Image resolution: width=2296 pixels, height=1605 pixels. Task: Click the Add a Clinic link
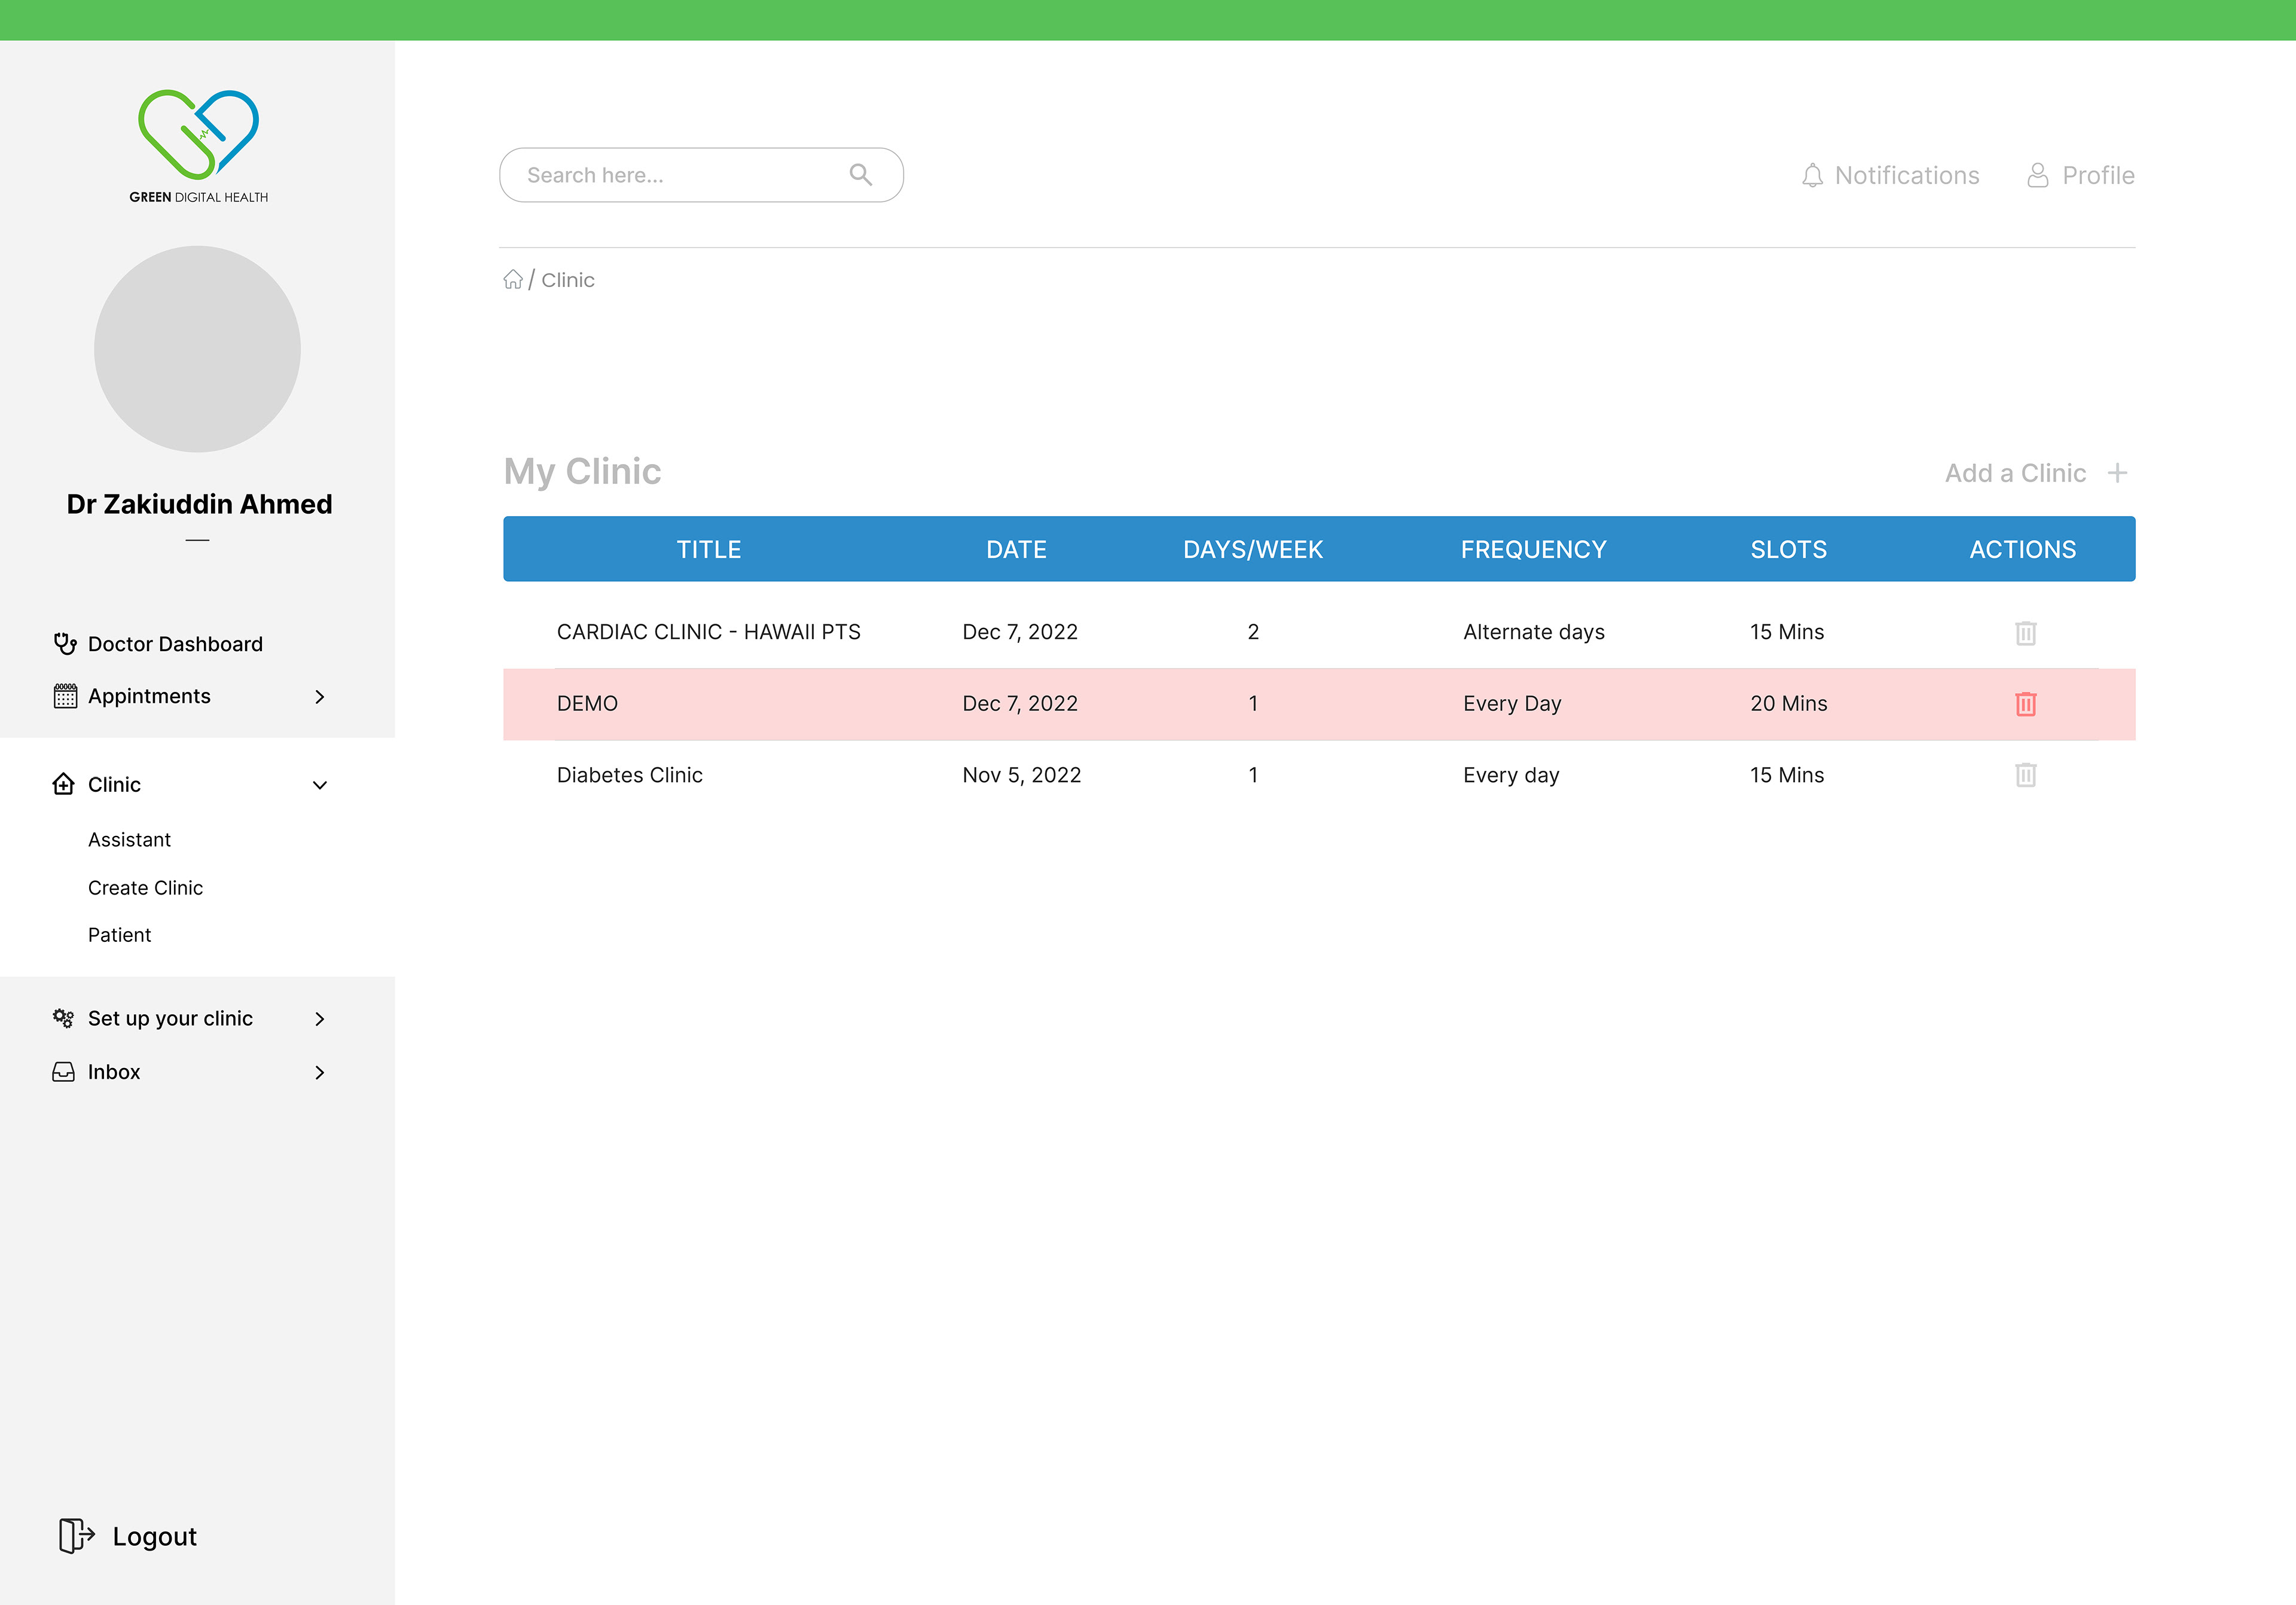(2014, 473)
